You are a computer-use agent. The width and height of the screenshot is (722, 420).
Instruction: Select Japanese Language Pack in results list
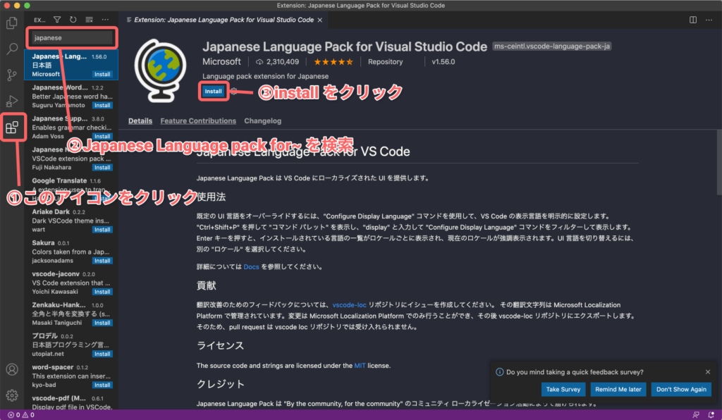(x=71, y=65)
